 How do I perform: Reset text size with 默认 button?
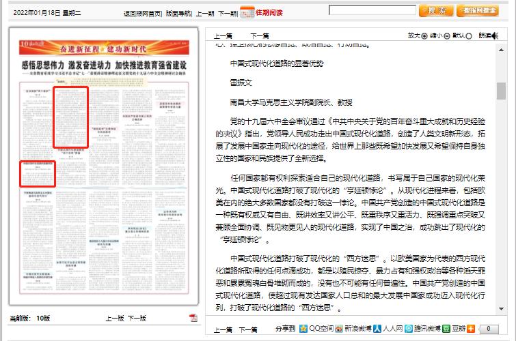click(469, 36)
